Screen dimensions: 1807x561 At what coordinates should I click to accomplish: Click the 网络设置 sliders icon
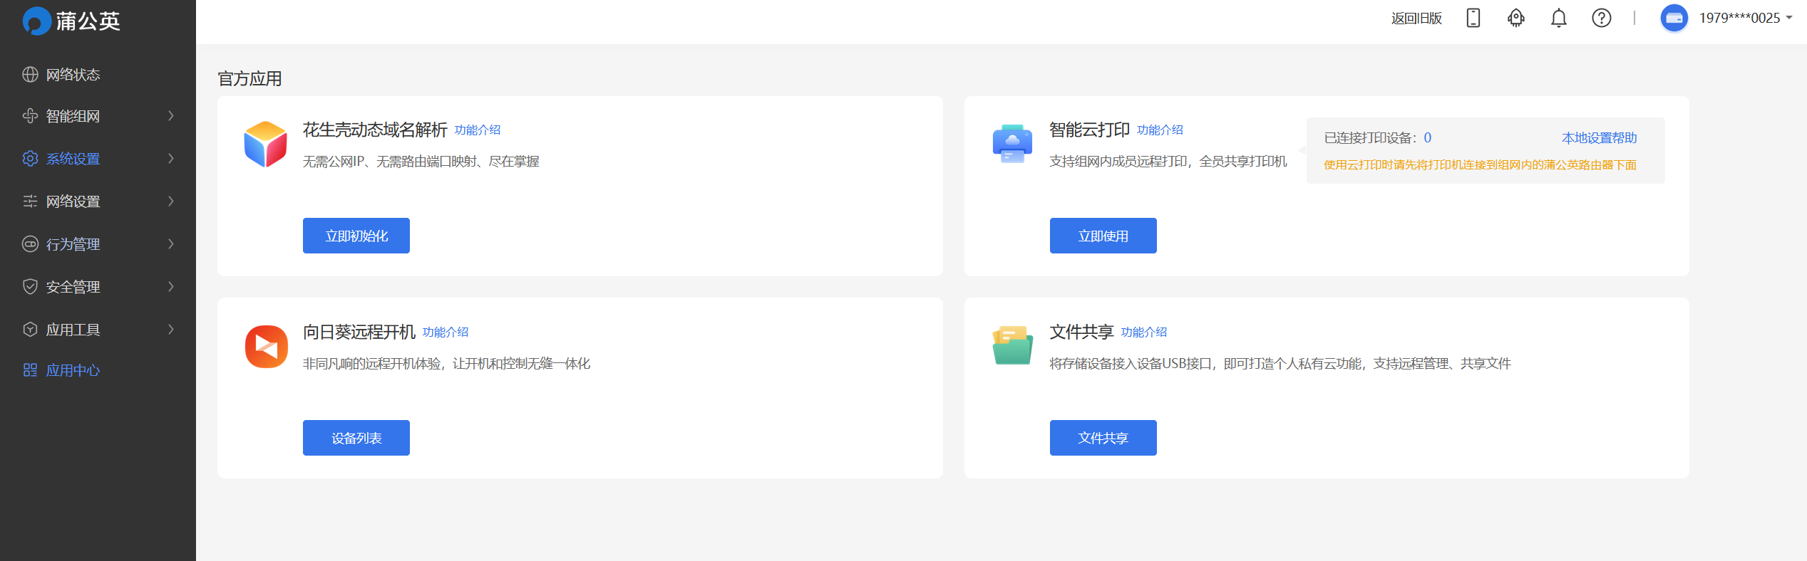pos(30,201)
